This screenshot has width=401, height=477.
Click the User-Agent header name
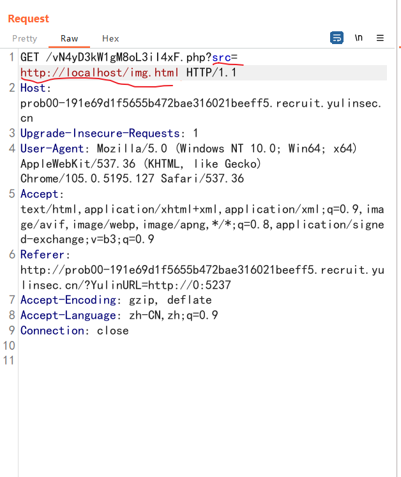click(x=52, y=148)
